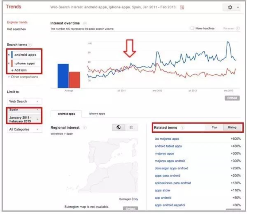This screenshot has height=214, width=259.
Task: Select the list view icon
Action: point(131,128)
